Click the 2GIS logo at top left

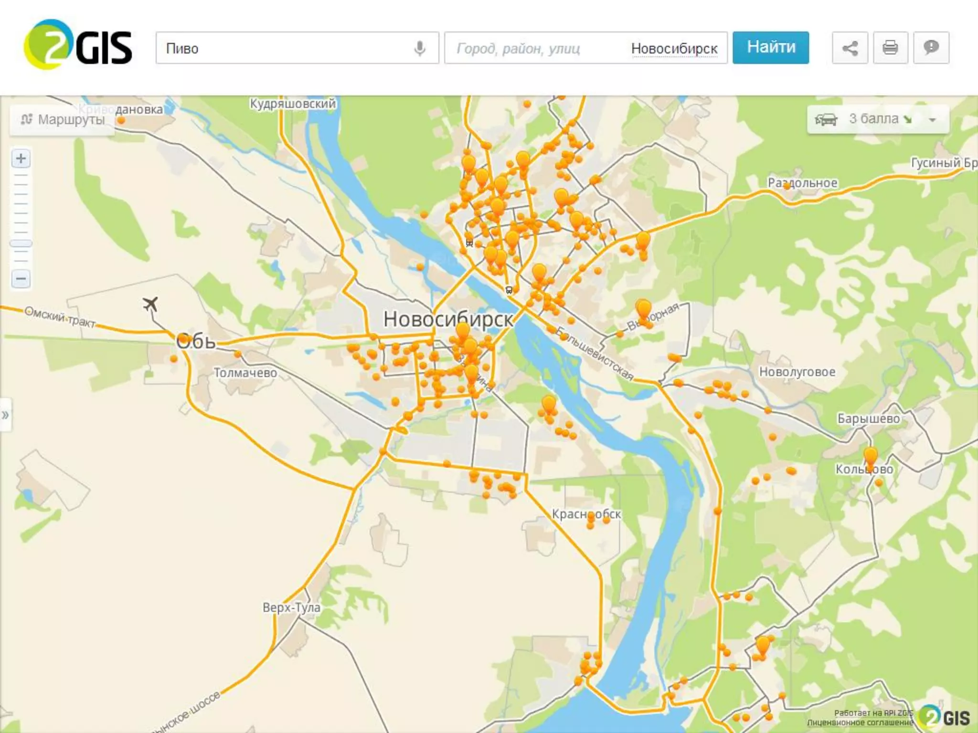78,45
